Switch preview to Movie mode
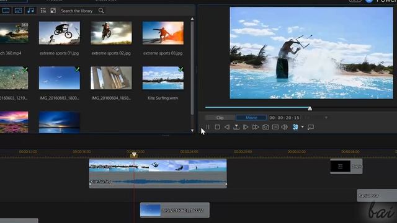 (x=251, y=118)
